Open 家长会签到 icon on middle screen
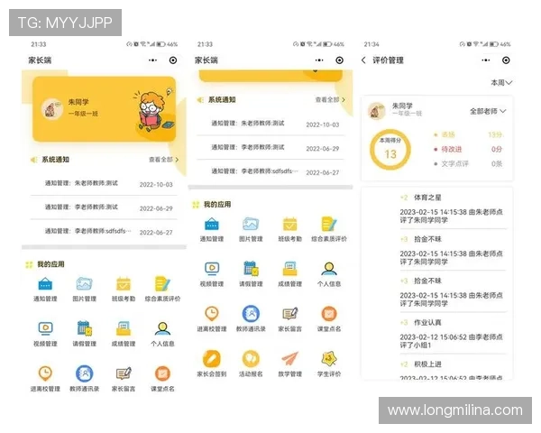The image size is (541, 433). [x=212, y=358]
